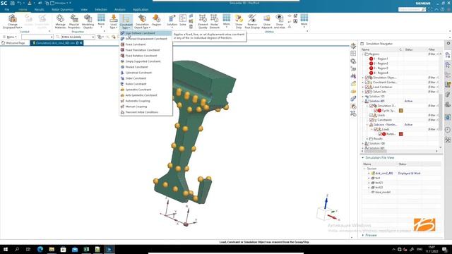Open the Welcome Page tab
The width and height of the screenshot is (452, 254).
point(13,43)
